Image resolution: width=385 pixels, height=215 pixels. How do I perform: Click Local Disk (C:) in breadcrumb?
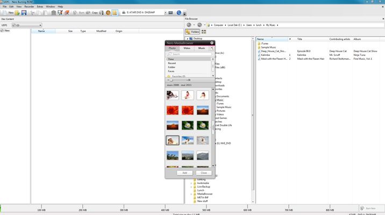(234, 25)
